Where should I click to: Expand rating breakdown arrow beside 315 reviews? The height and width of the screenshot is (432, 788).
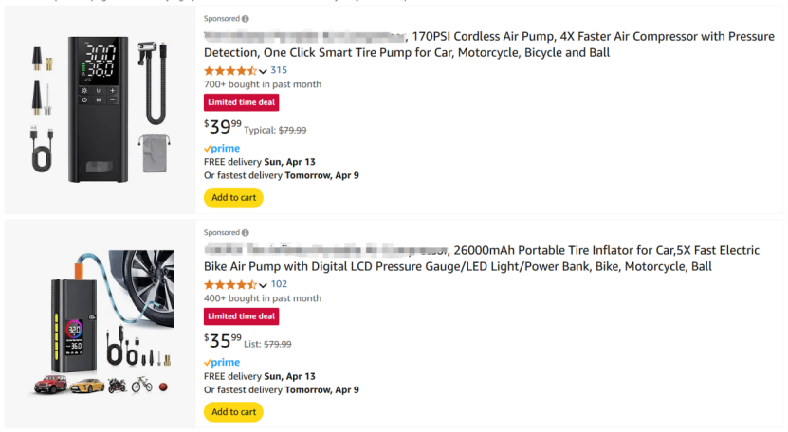pyautogui.click(x=263, y=71)
